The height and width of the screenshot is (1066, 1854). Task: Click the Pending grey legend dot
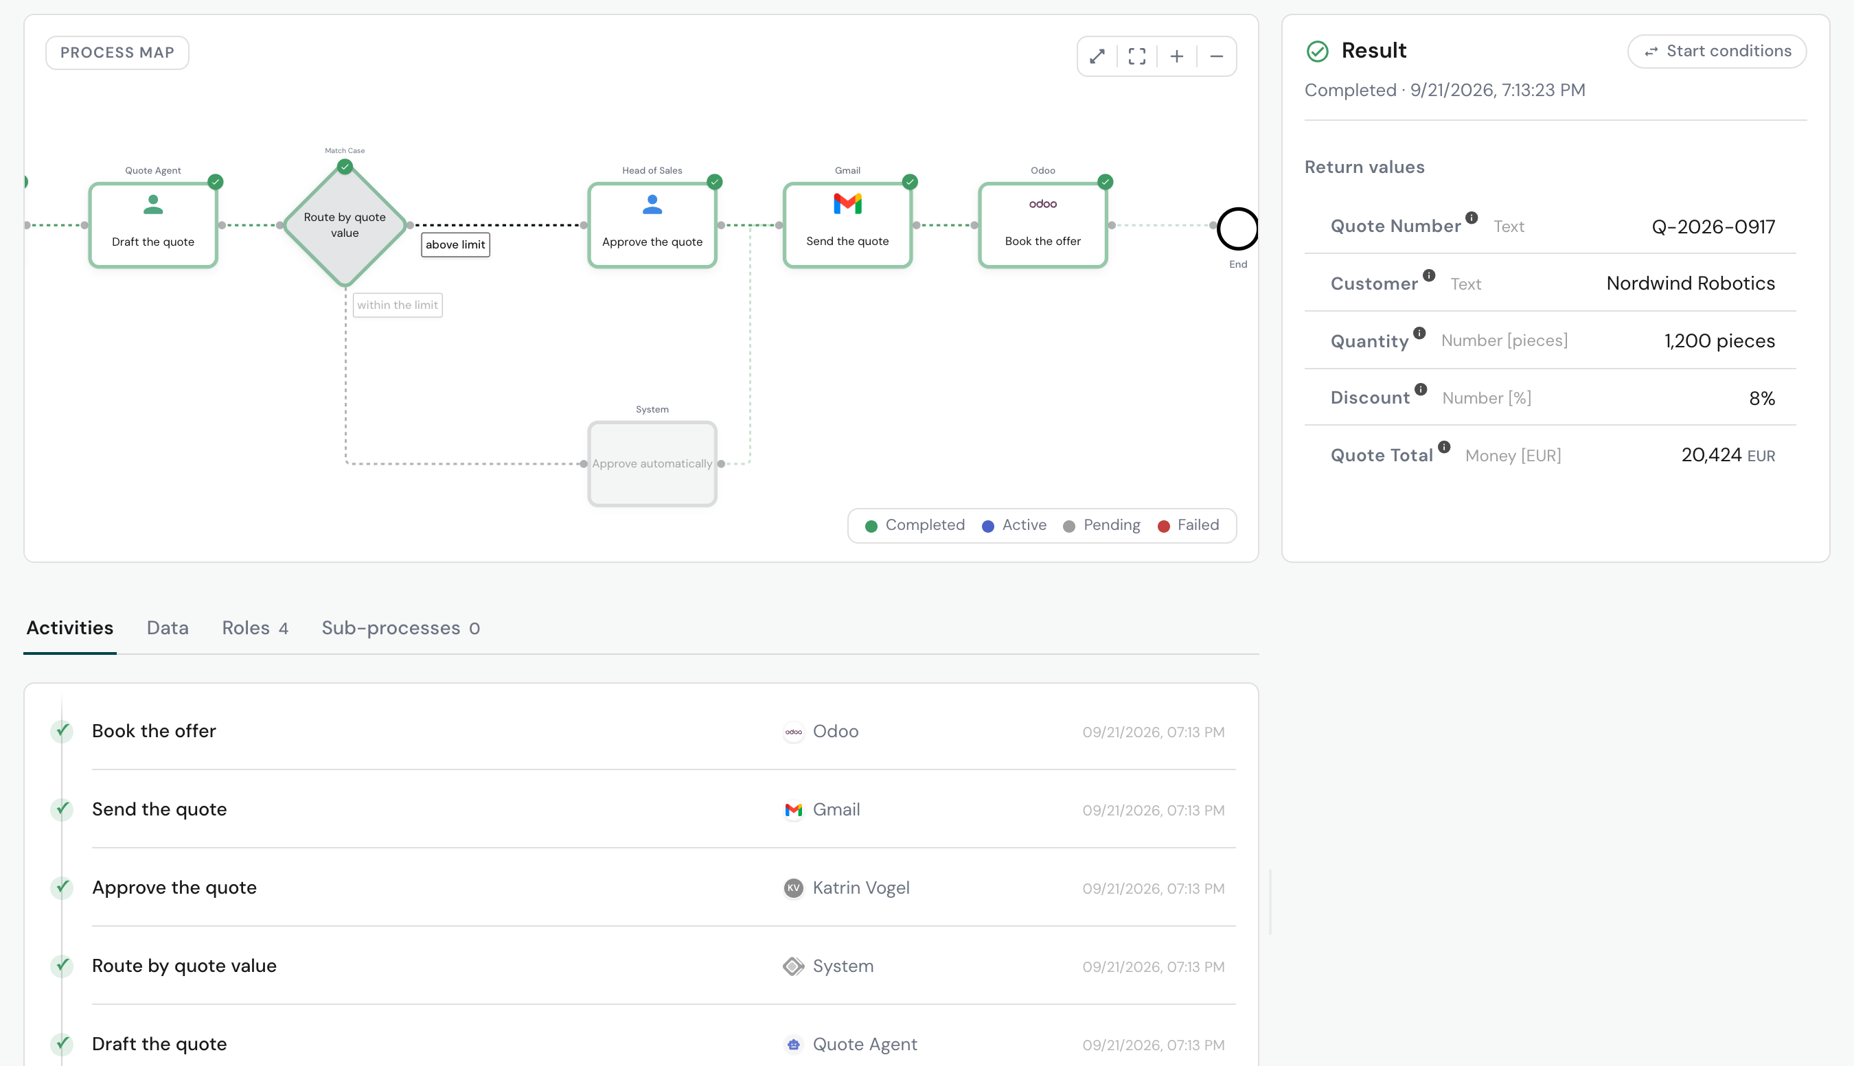click(x=1069, y=526)
